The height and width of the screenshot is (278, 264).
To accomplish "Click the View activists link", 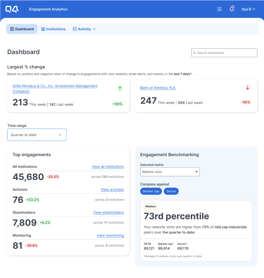I will point(112,190).
